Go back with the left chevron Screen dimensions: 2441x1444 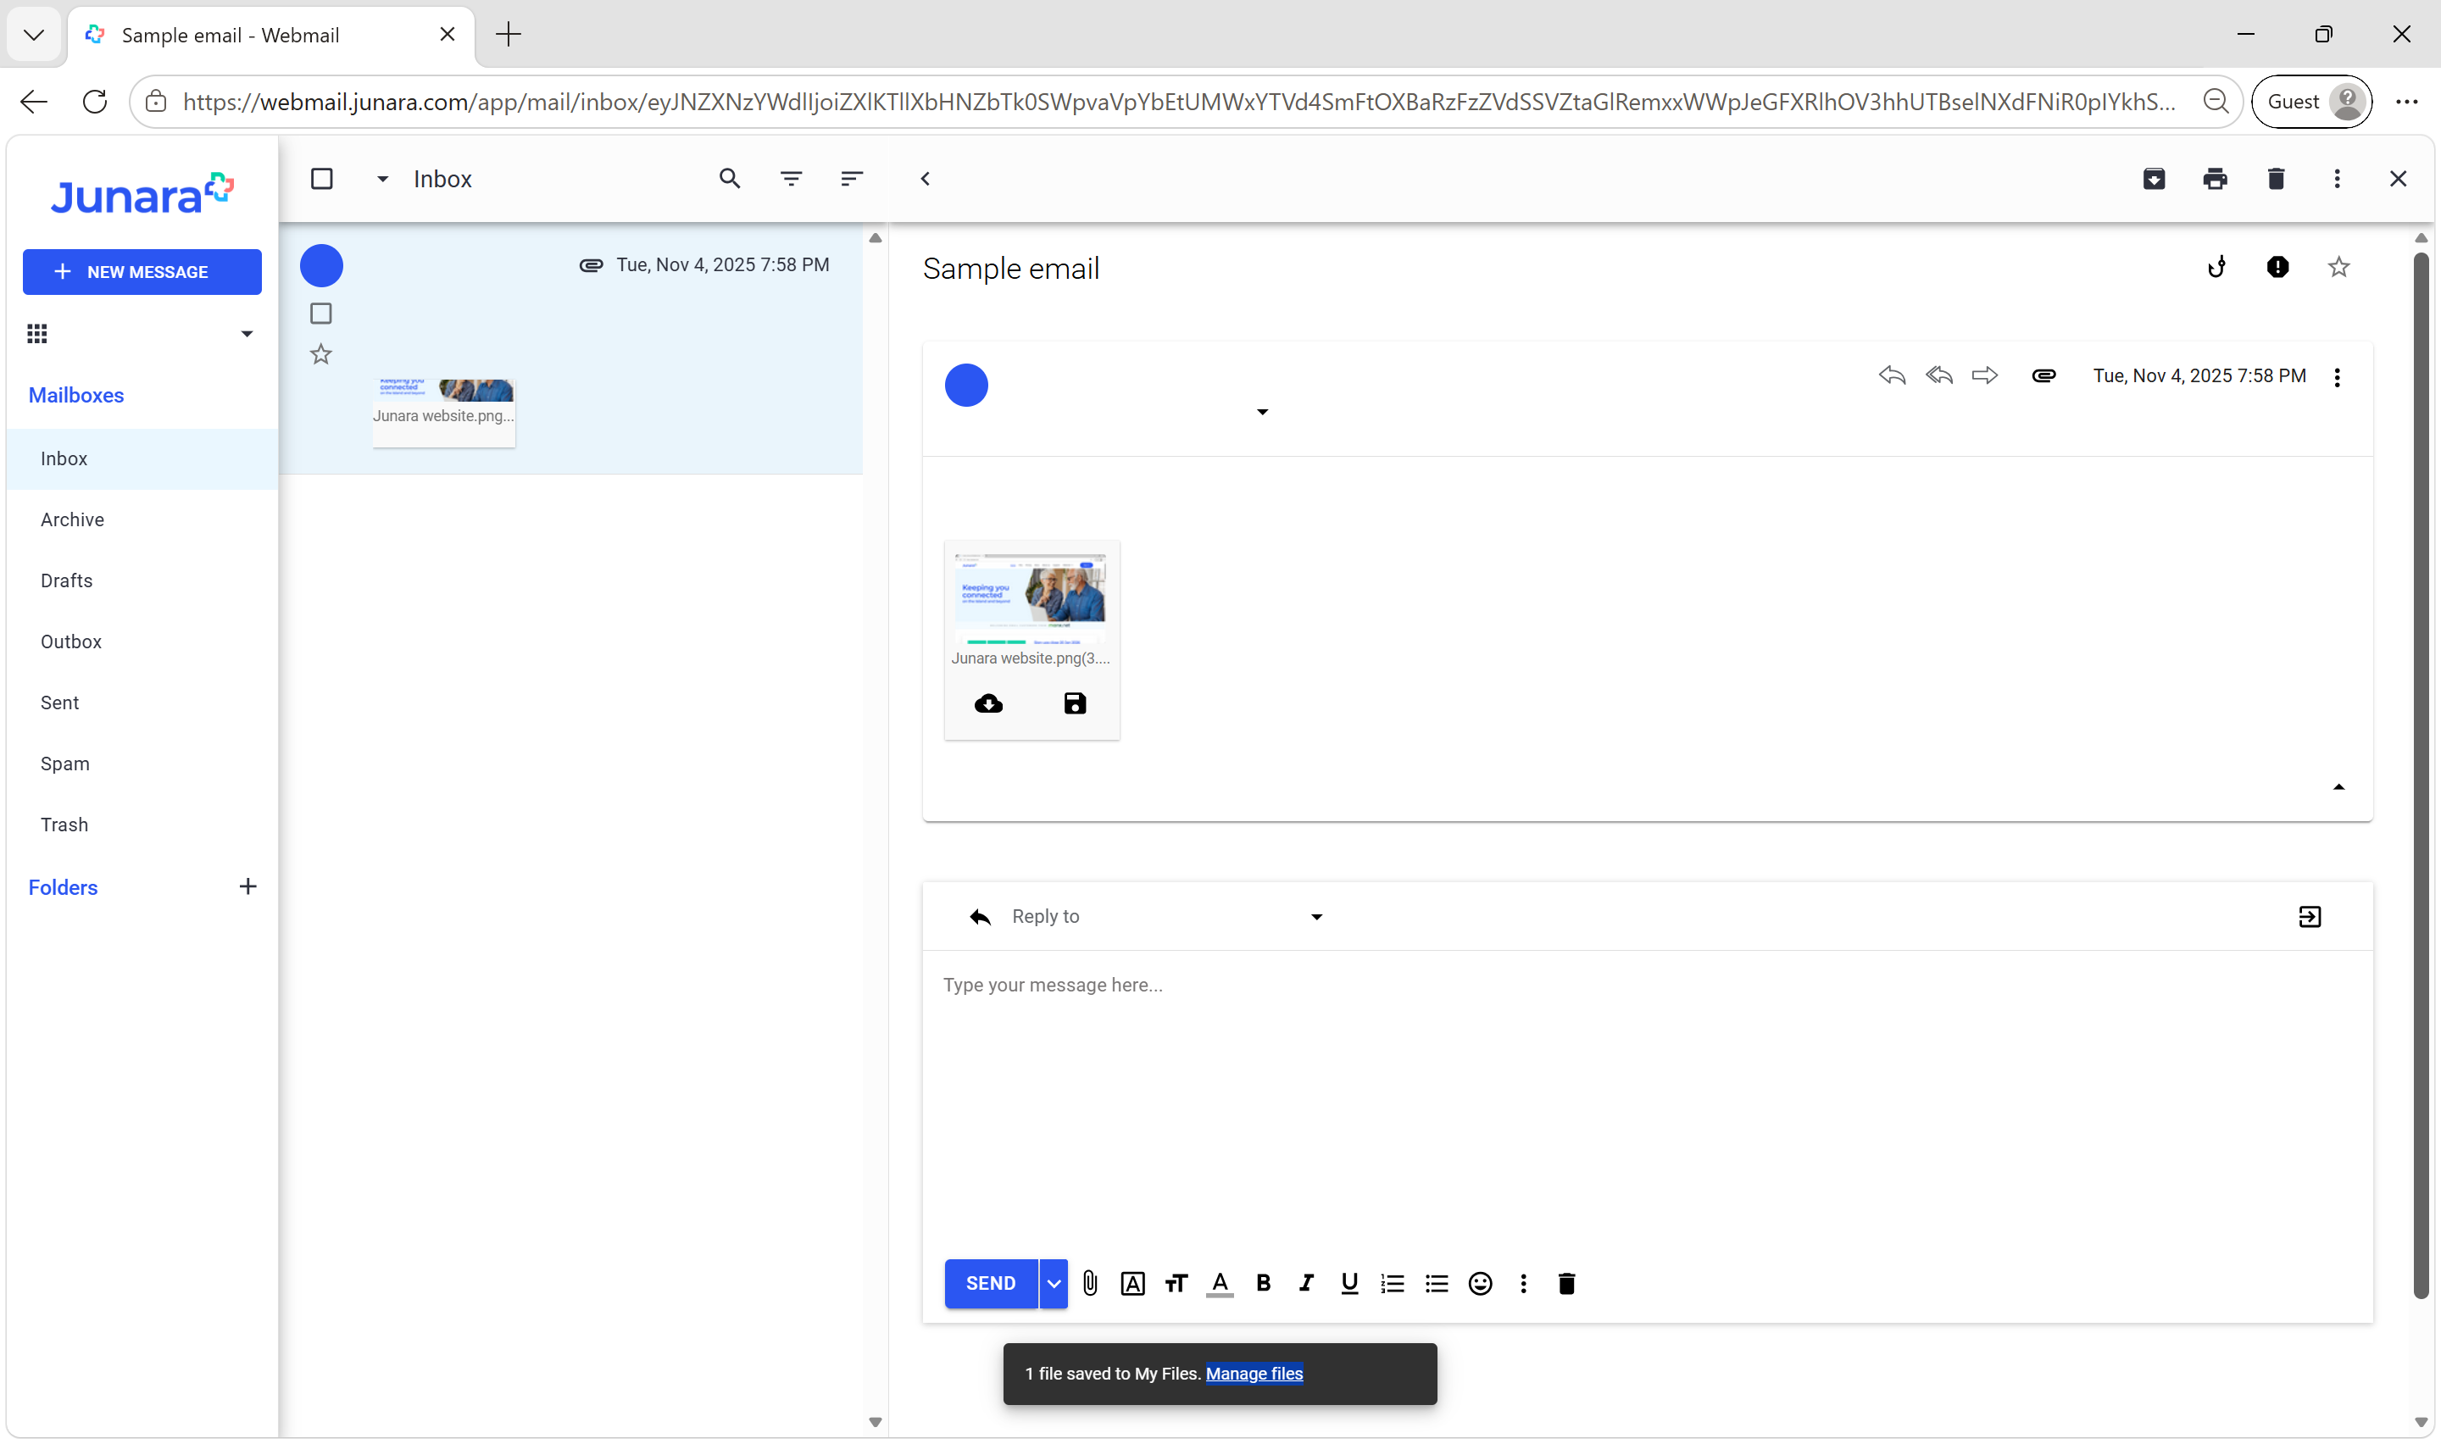tap(926, 179)
